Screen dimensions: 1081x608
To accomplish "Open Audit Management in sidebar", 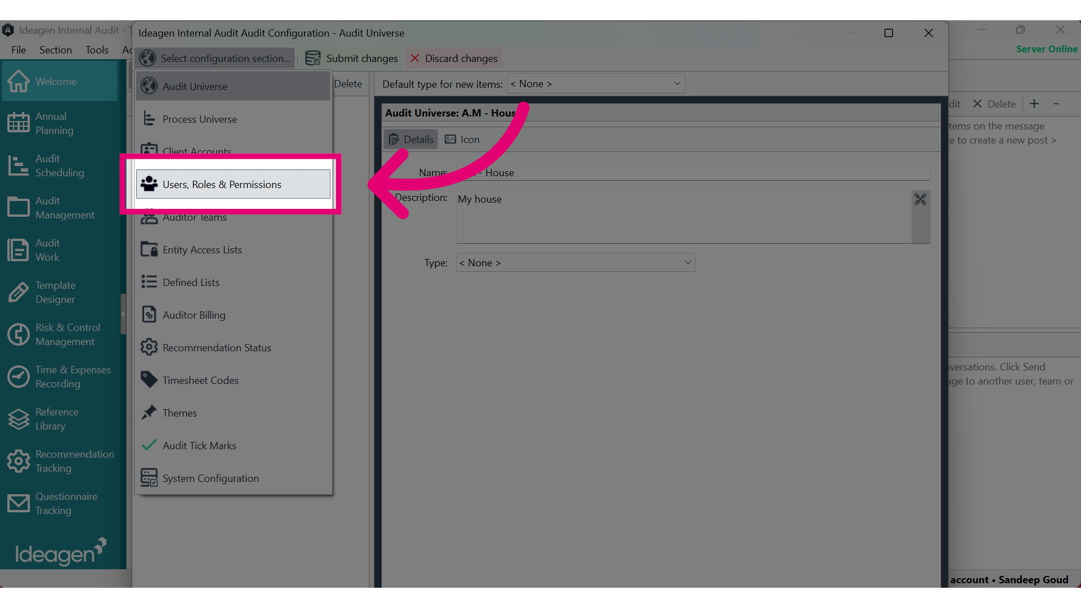I will (60, 208).
